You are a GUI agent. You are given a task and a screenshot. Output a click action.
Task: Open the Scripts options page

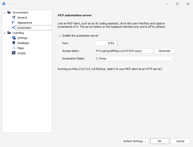[21, 53]
